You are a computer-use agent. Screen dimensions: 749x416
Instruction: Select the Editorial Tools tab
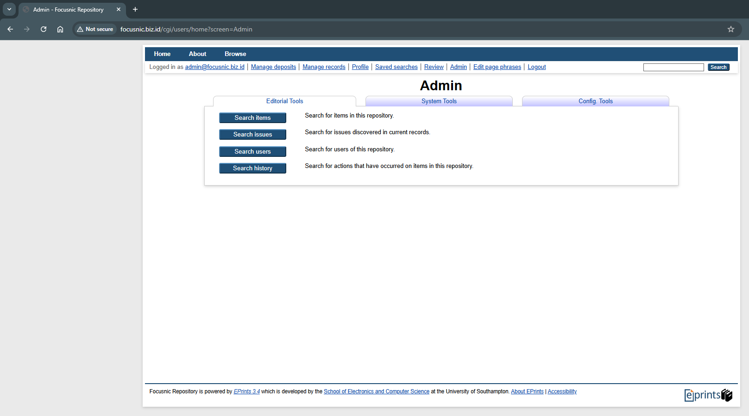(284, 101)
